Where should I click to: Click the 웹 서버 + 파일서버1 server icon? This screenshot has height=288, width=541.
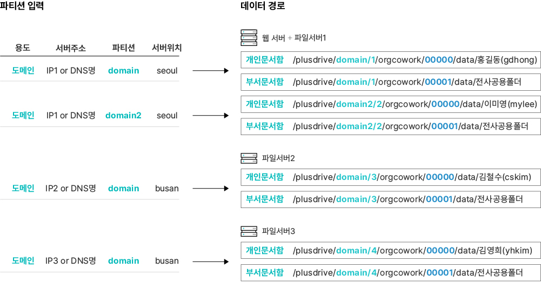(249, 38)
